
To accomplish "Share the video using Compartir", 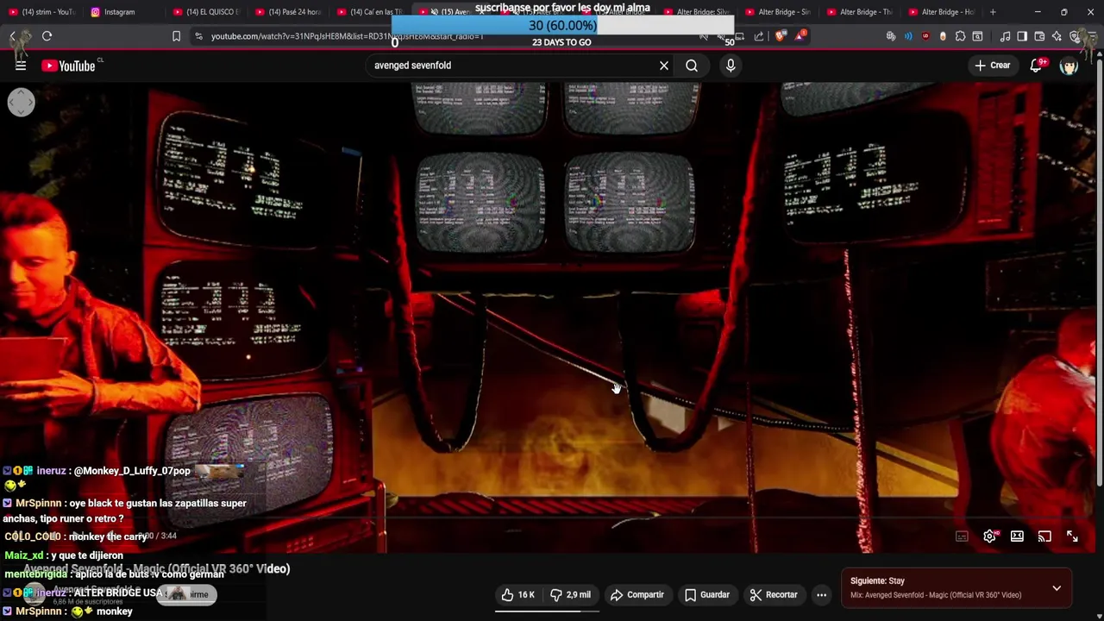I will pos(637,595).
